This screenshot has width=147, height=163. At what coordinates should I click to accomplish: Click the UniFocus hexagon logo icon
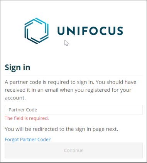(37, 31)
